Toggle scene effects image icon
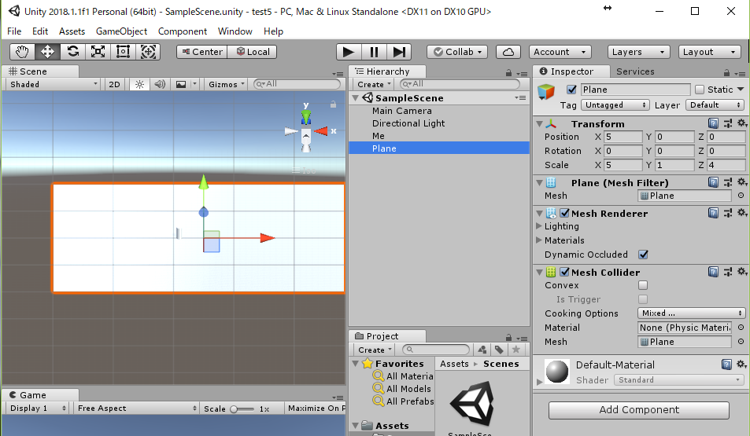Viewport: 750px width, 436px height. tap(181, 85)
